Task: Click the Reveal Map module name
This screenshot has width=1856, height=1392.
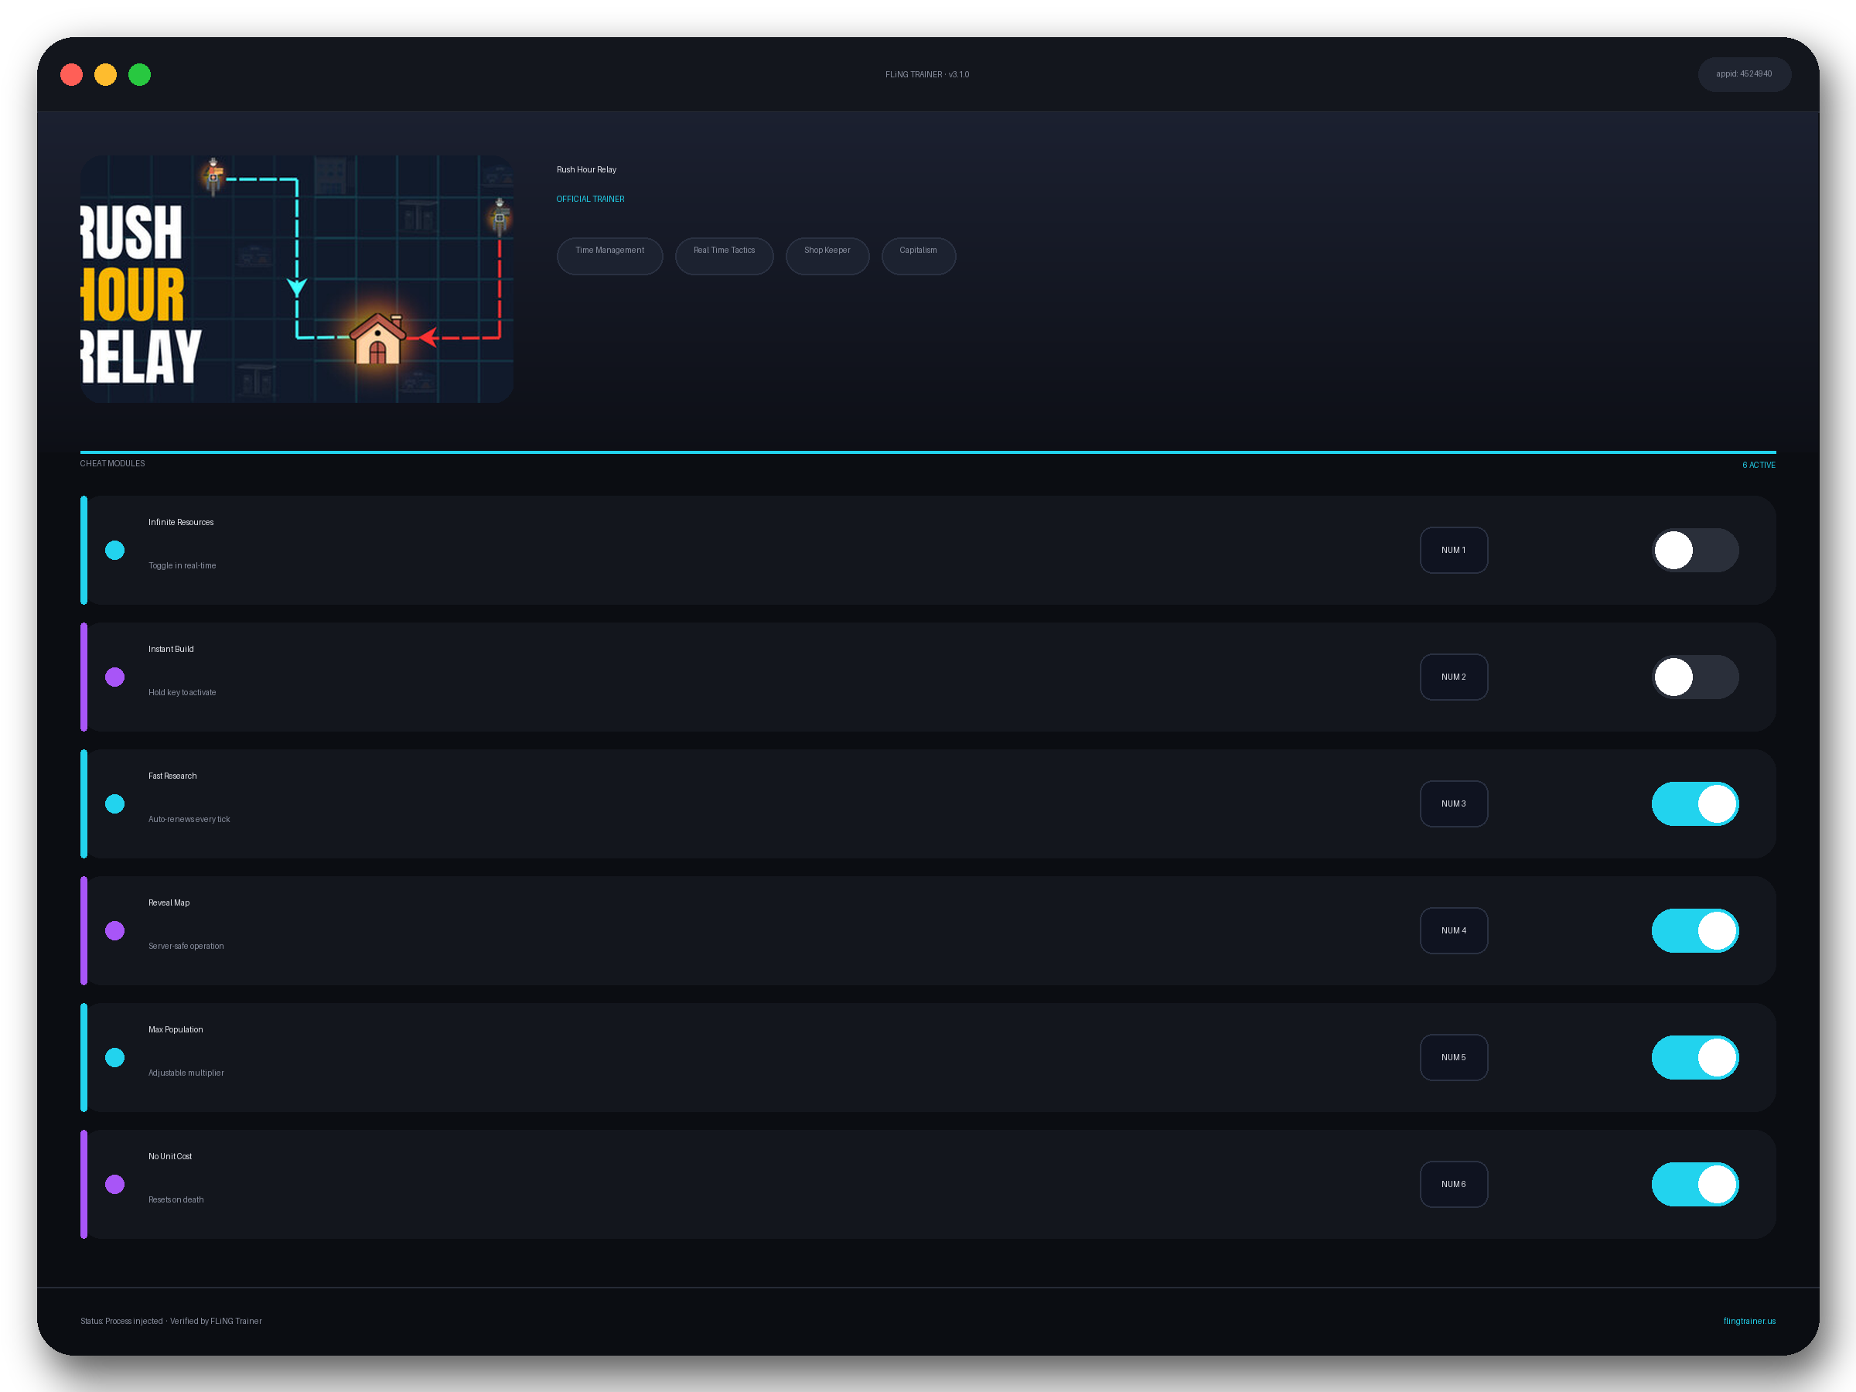Action: [x=169, y=902]
